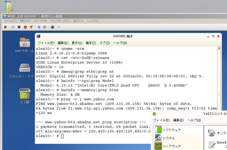Save the VM state with the orange shield icon
Viewport: 227px width, 150px height.
coord(31,27)
